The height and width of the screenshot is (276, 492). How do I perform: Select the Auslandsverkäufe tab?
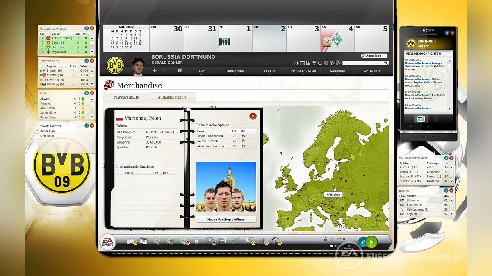pyautogui.click(x=172, y=97)
